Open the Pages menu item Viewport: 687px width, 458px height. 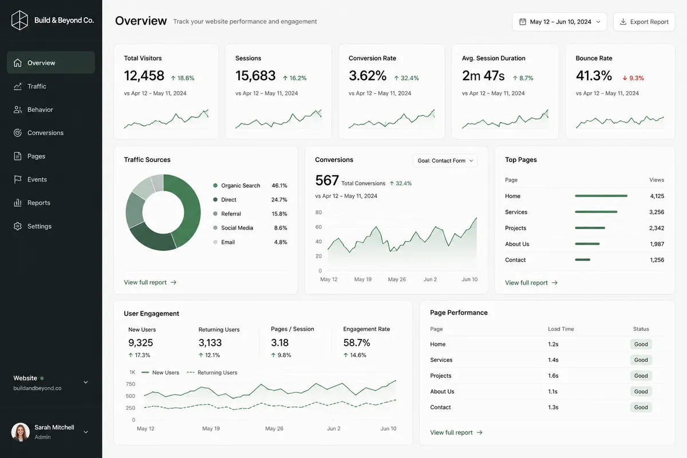point(51,156)
